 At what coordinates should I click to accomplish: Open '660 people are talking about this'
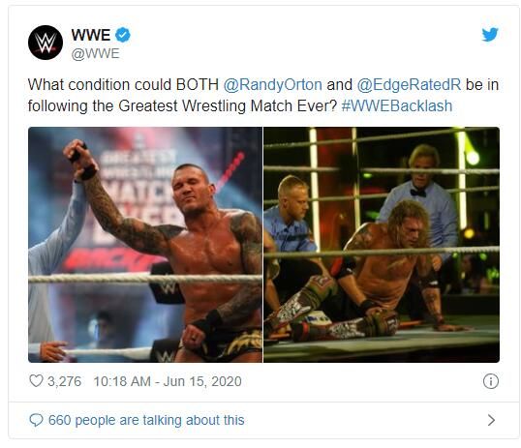[146, 420]
